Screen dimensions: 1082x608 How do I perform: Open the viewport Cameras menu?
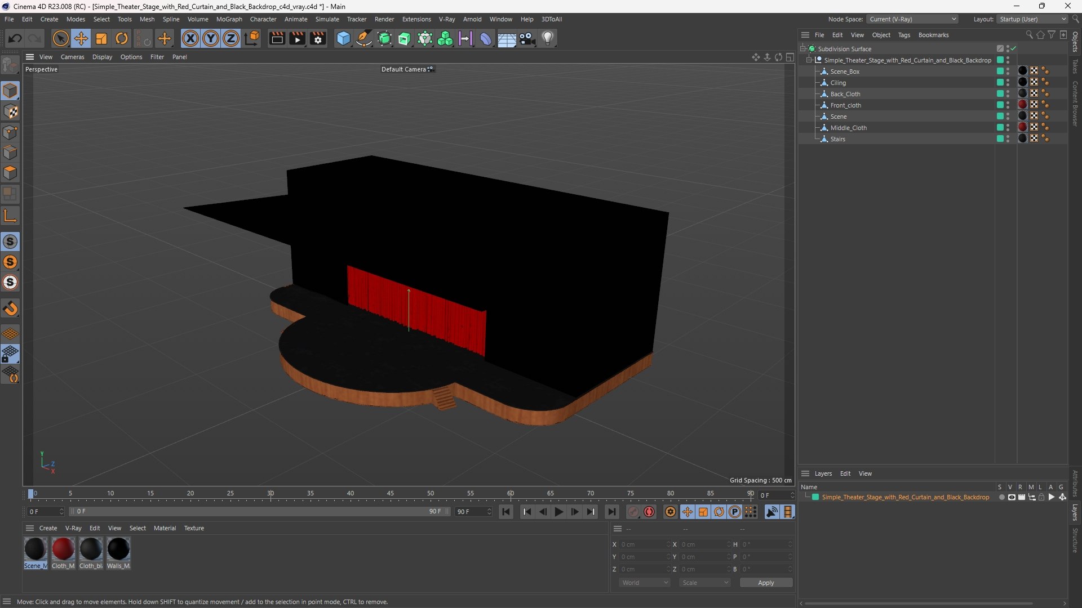click(x=72, y=57)
